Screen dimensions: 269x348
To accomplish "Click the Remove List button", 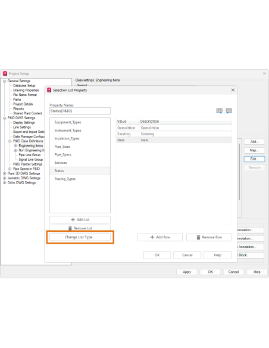I will (80, 228).
